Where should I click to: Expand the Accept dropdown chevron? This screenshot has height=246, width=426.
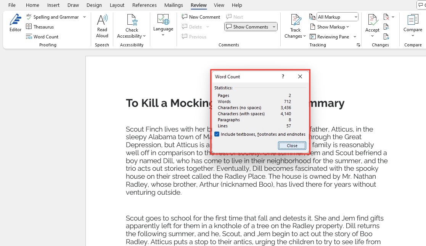tap(372, 36)
